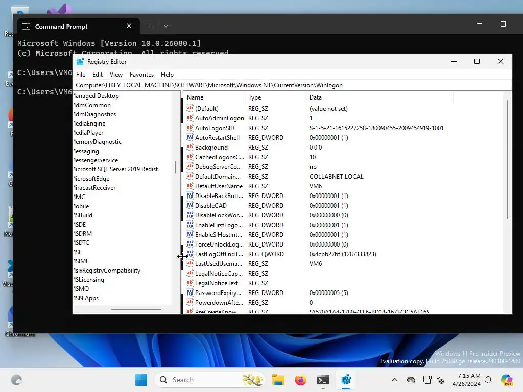The height and width of the screenshot is (392, 523).
Task: Click the no-sync cloud icon in the system tray
Action: [411, 380]
